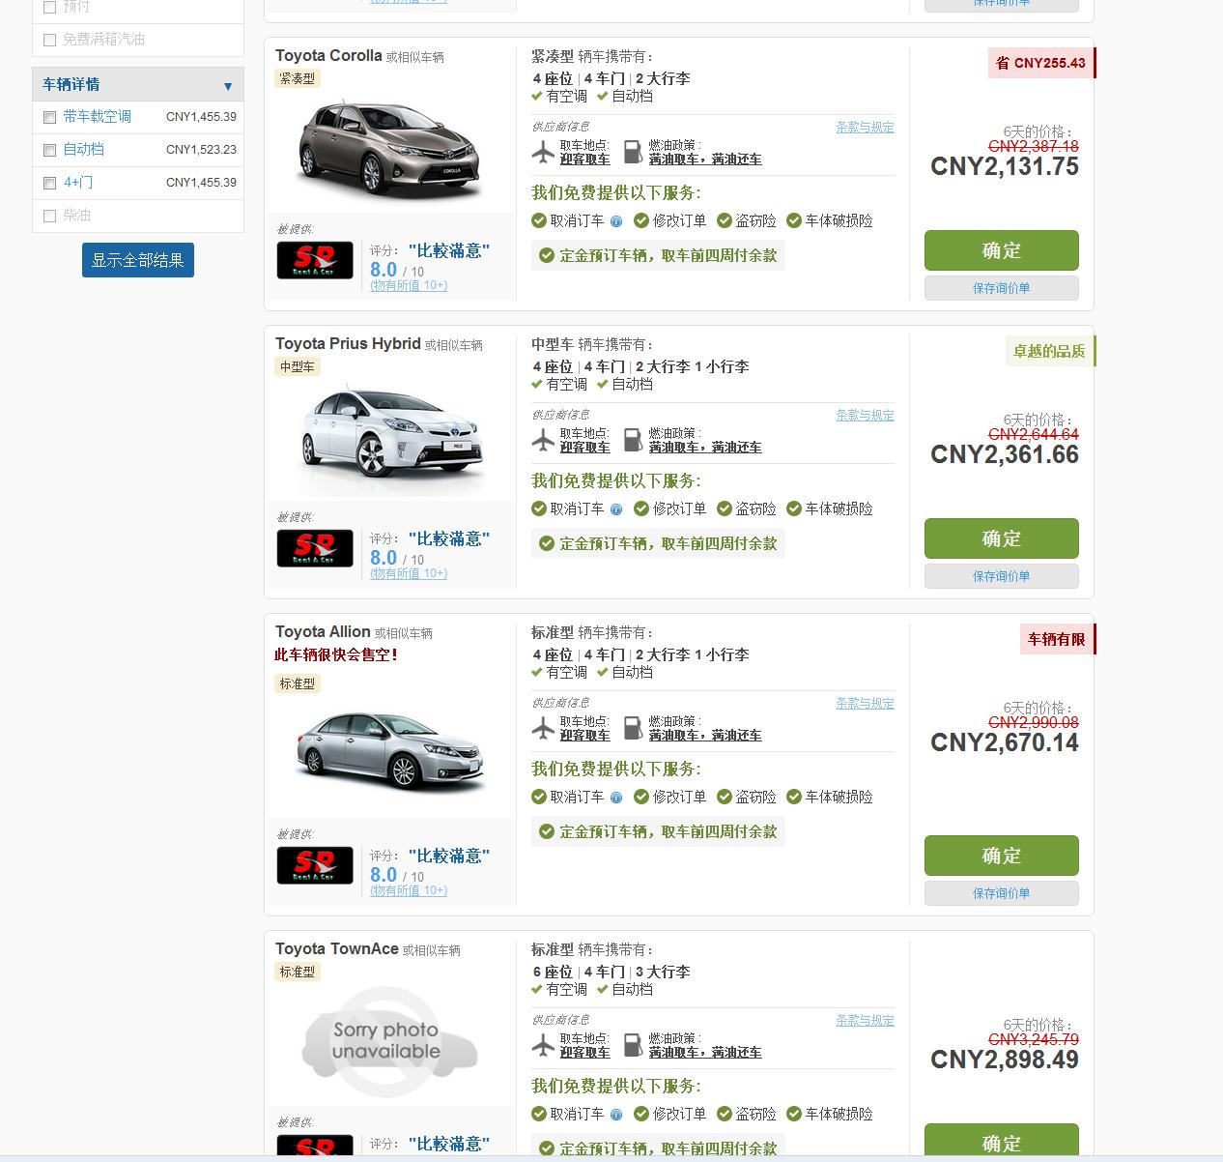Click the info icon beside Prius 取消订车
Screen dimensions: 1223x1162
[x=616, y=509]
